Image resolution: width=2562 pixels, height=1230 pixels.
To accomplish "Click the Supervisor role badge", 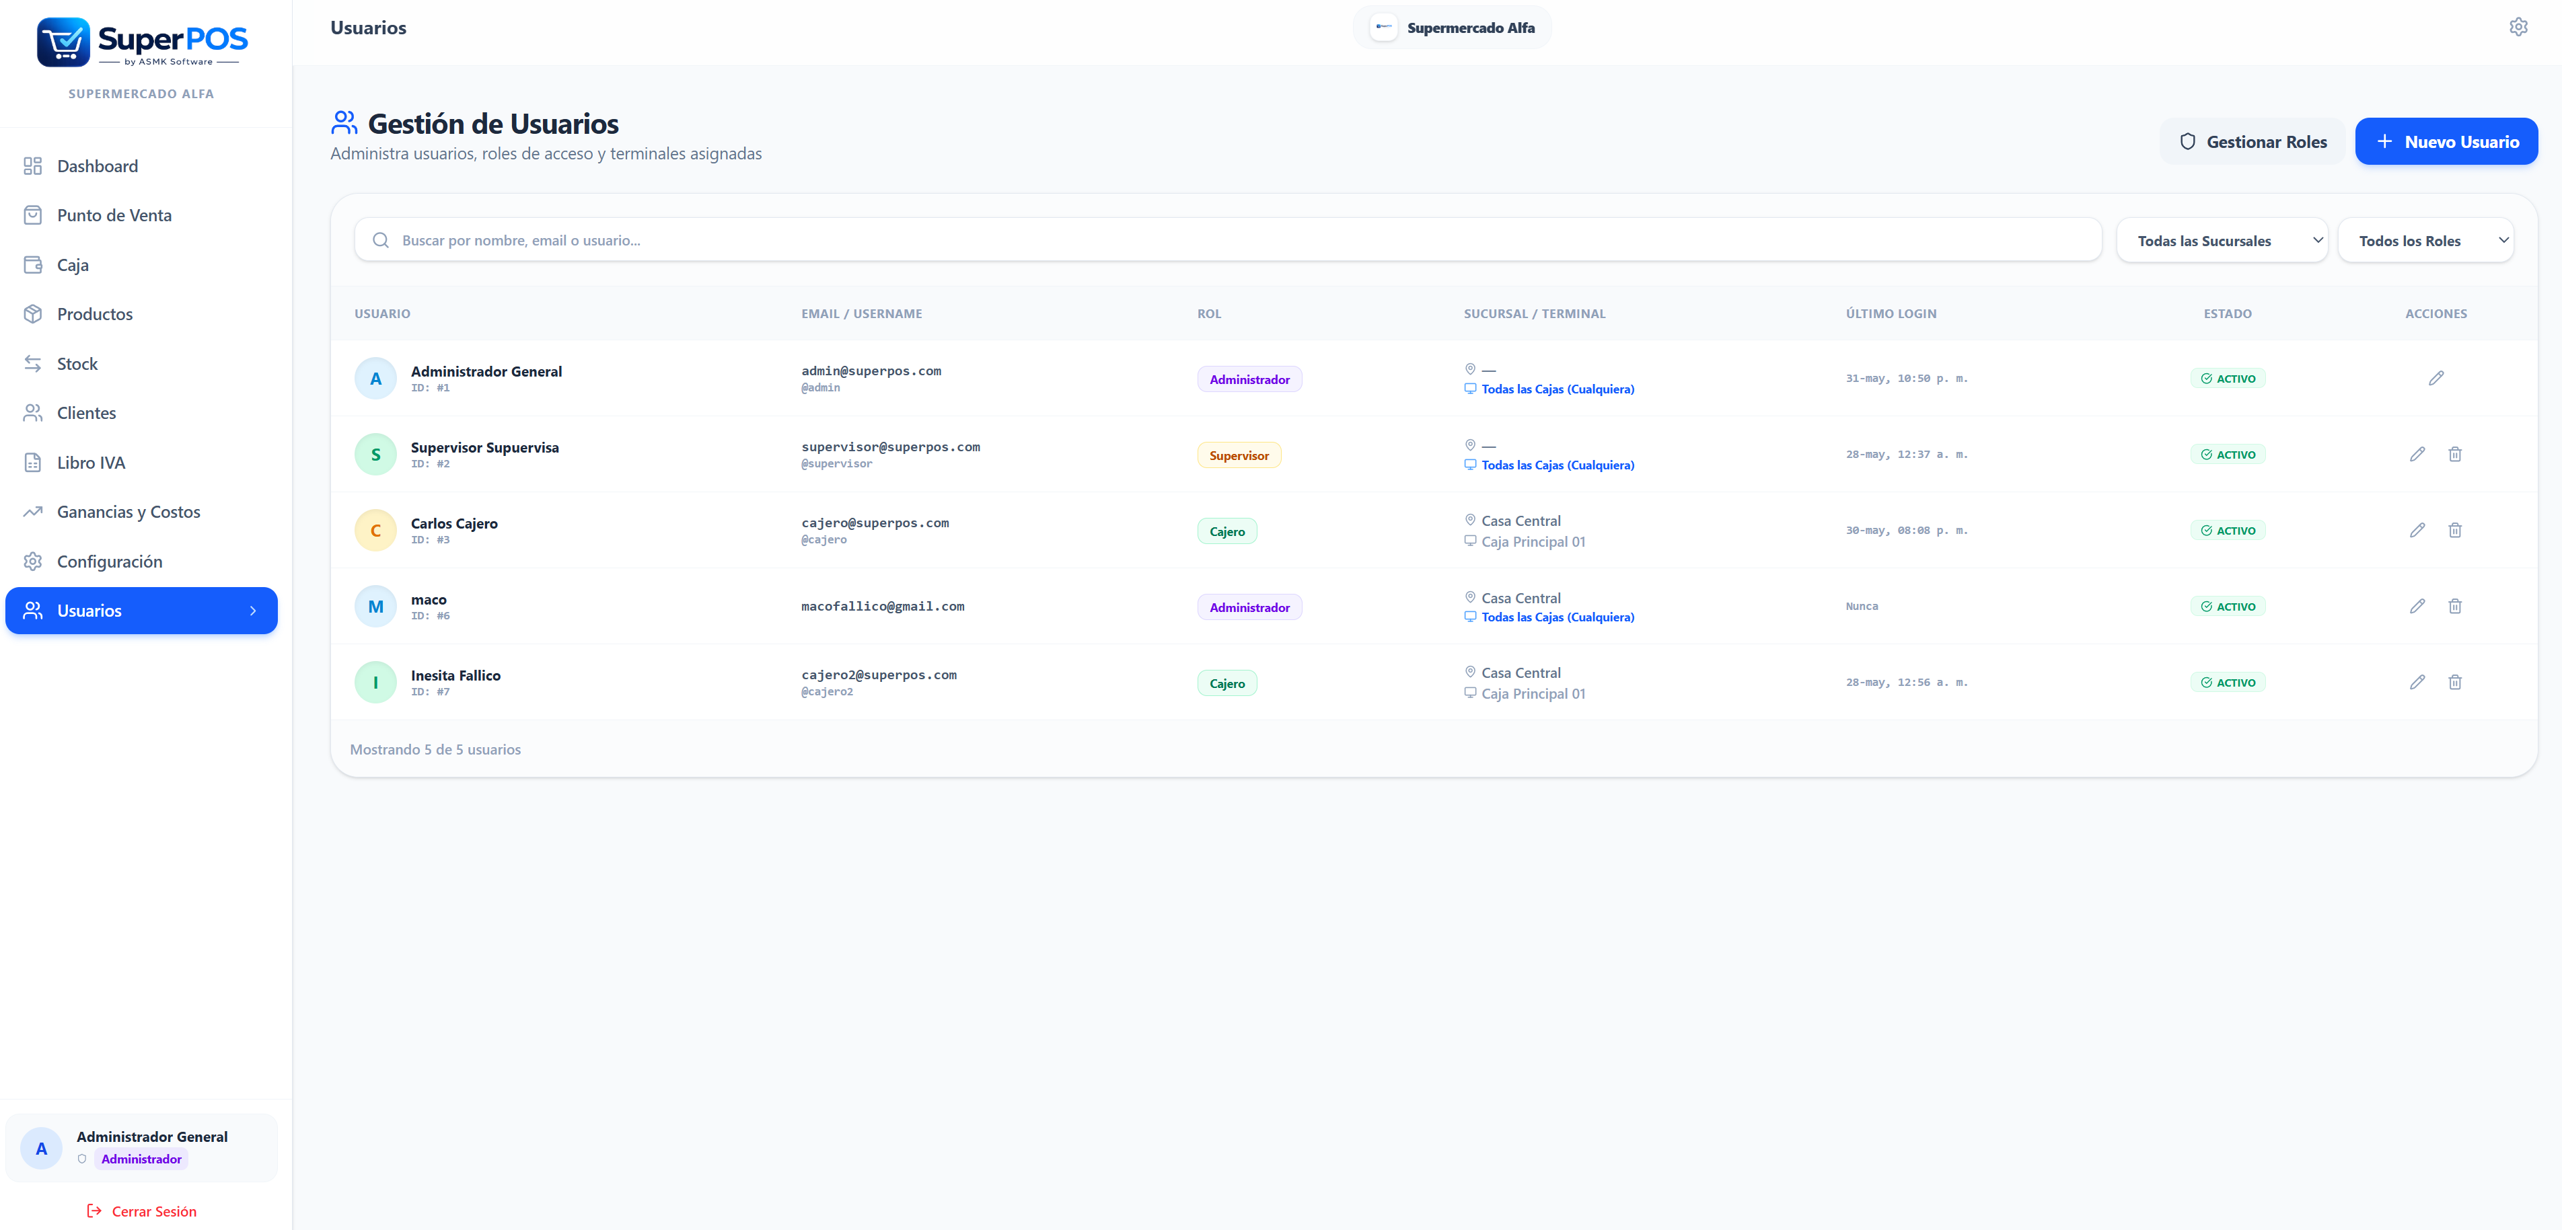I will [1239, 455].
